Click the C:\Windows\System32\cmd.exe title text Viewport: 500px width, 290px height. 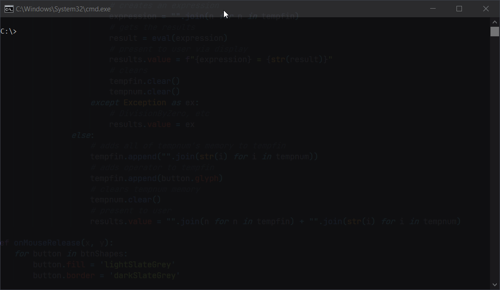[x=63, y=9]
